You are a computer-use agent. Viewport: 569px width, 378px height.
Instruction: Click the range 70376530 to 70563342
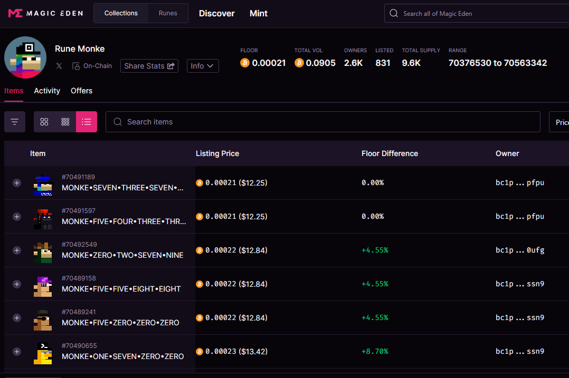coord(498,63)
